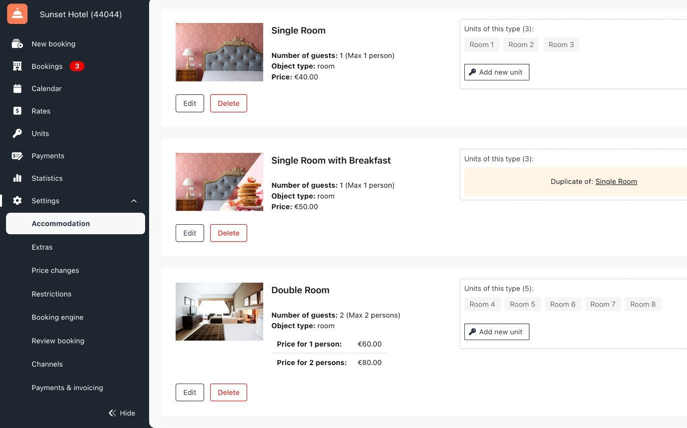687x428 pixels.
Task: Click the Settings gear icon
Action: (18, 201)
